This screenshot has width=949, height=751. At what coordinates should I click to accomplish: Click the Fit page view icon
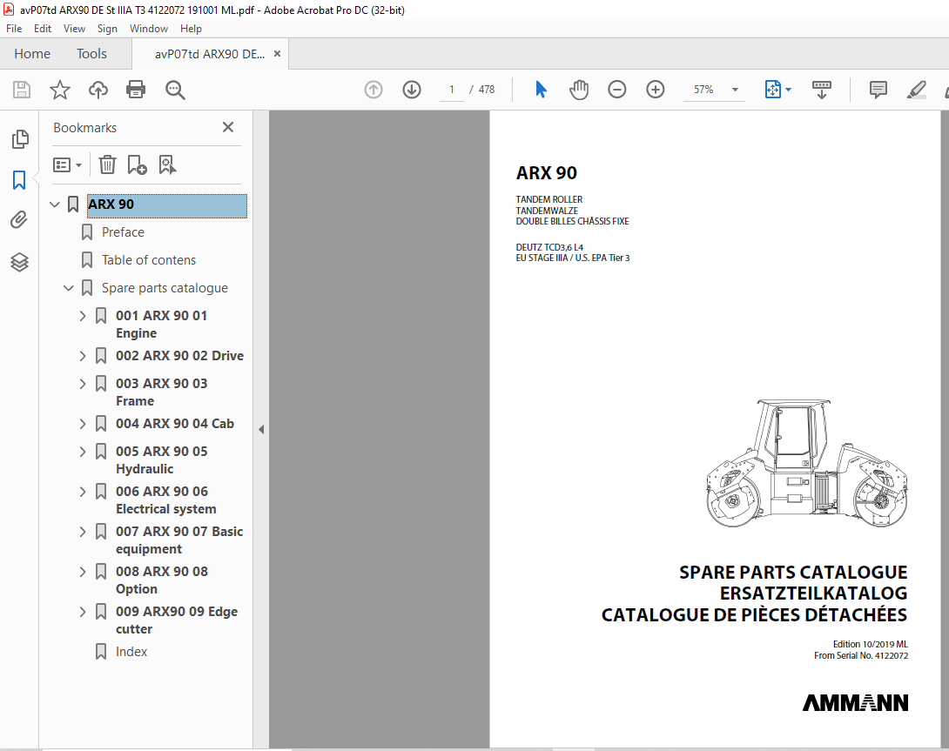(773, 91)
